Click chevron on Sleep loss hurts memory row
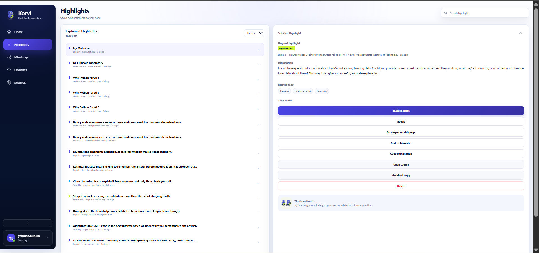Screen dimensions: 539x253 pos(258,198)
